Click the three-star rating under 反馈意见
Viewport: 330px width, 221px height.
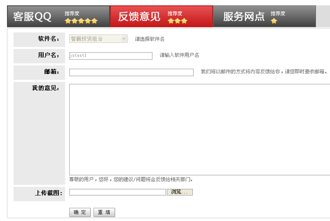177,21
